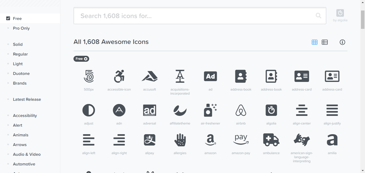Screen dimensions: 365x173
Task: Click the amazon icon
Action: (210, 140)
